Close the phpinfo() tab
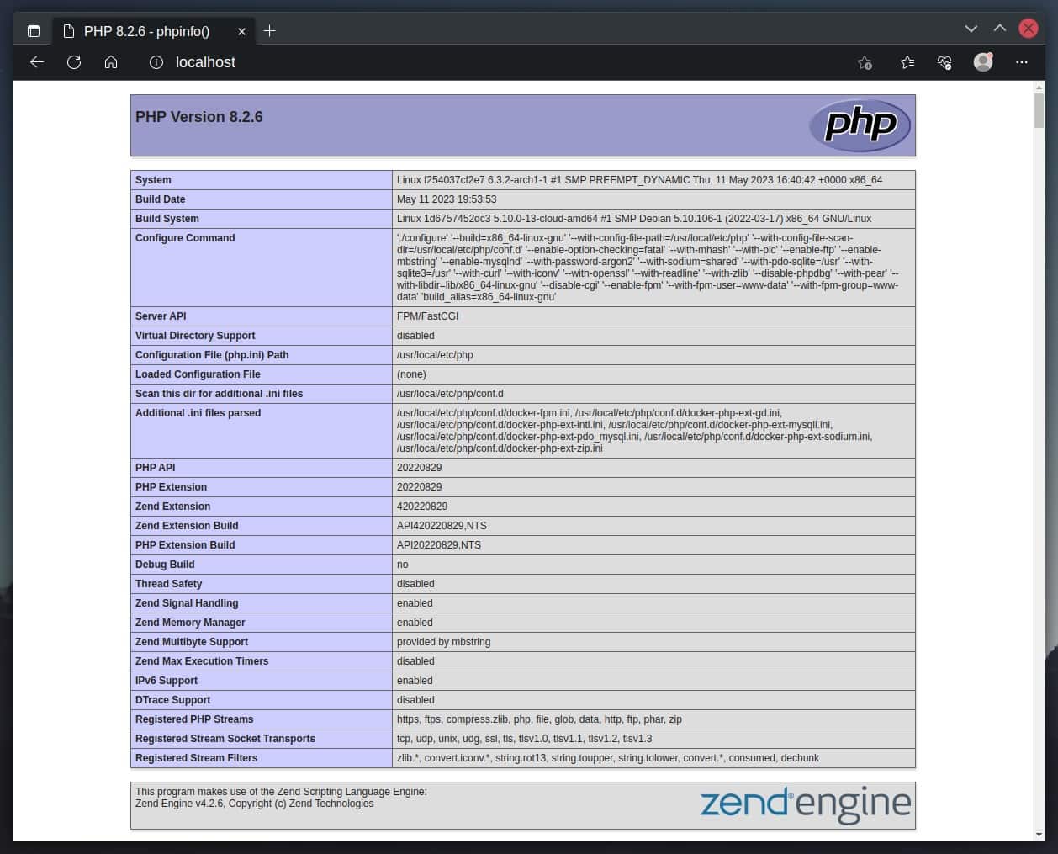This screenshot has height=854, width=1058. [241, 31]
